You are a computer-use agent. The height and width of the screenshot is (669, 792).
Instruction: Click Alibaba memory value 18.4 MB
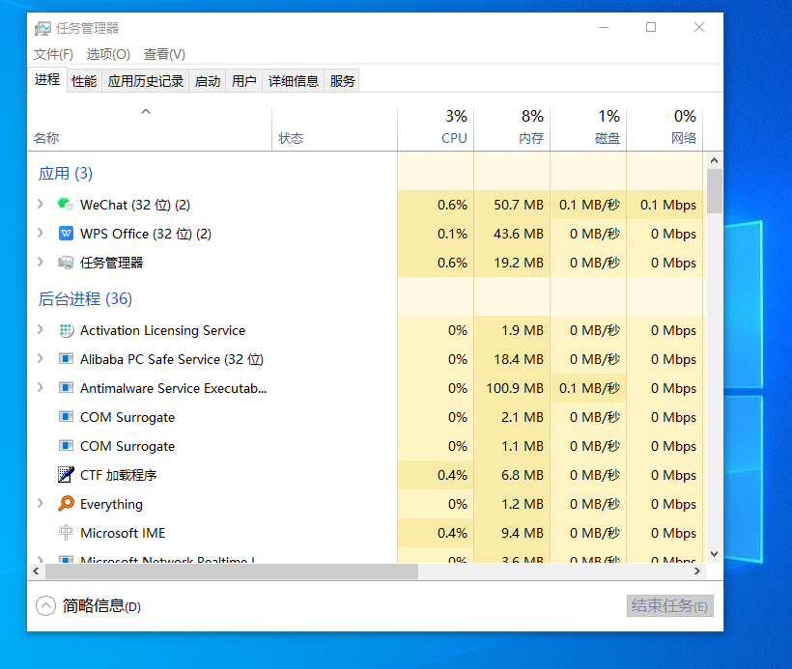519,359
